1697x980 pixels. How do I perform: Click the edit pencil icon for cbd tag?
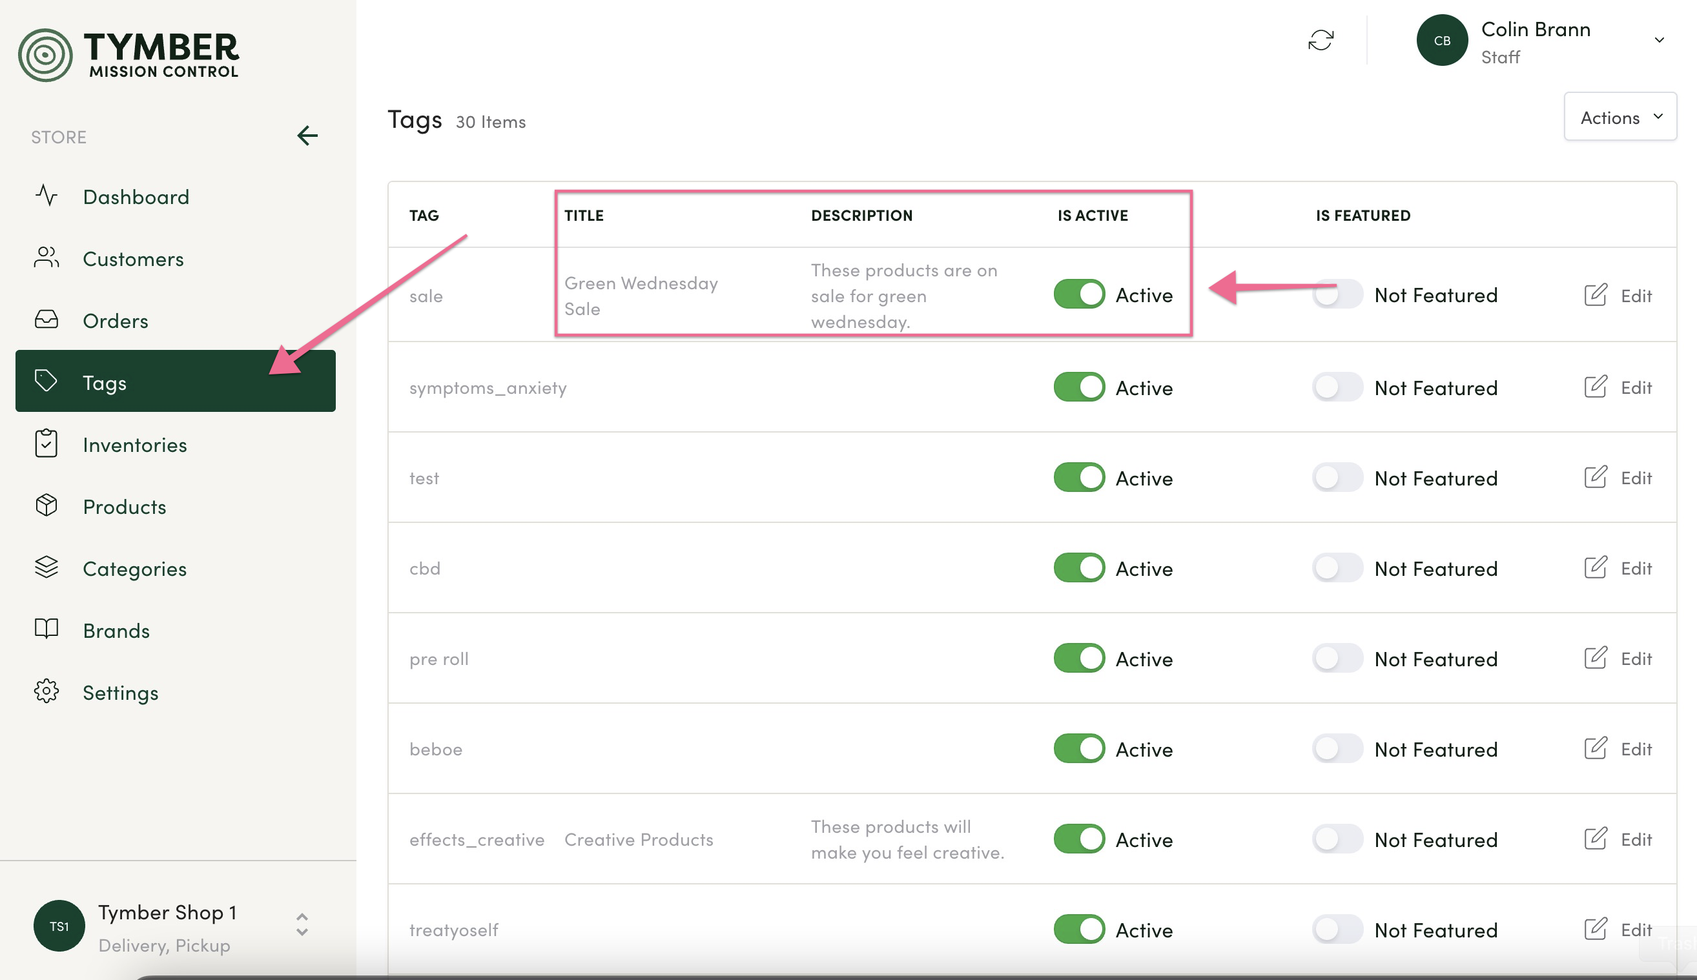(x=1596, y=567)
